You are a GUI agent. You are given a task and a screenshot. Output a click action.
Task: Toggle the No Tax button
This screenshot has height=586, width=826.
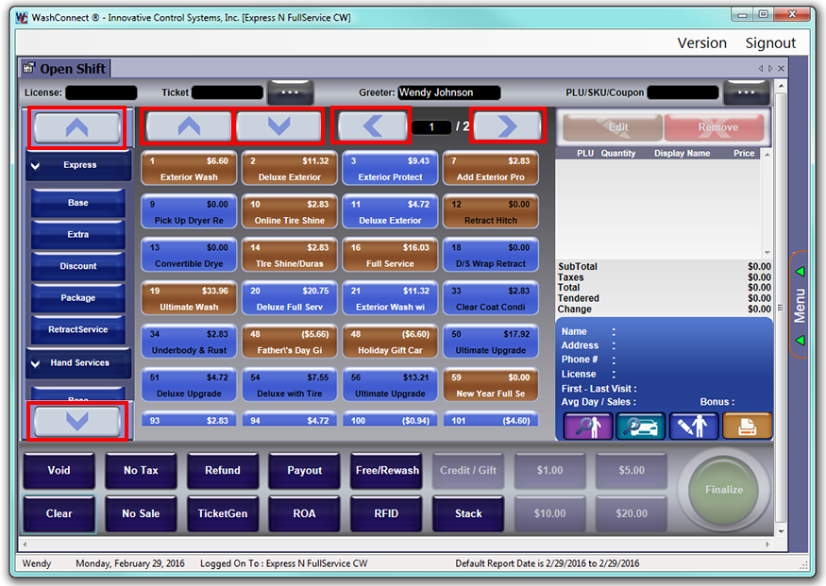tap(141, 470)
